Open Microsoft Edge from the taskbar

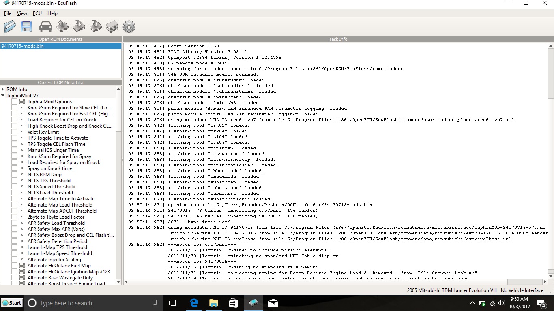point(193,303)
